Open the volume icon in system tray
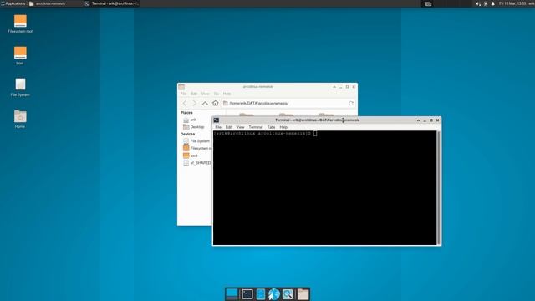 478,3
